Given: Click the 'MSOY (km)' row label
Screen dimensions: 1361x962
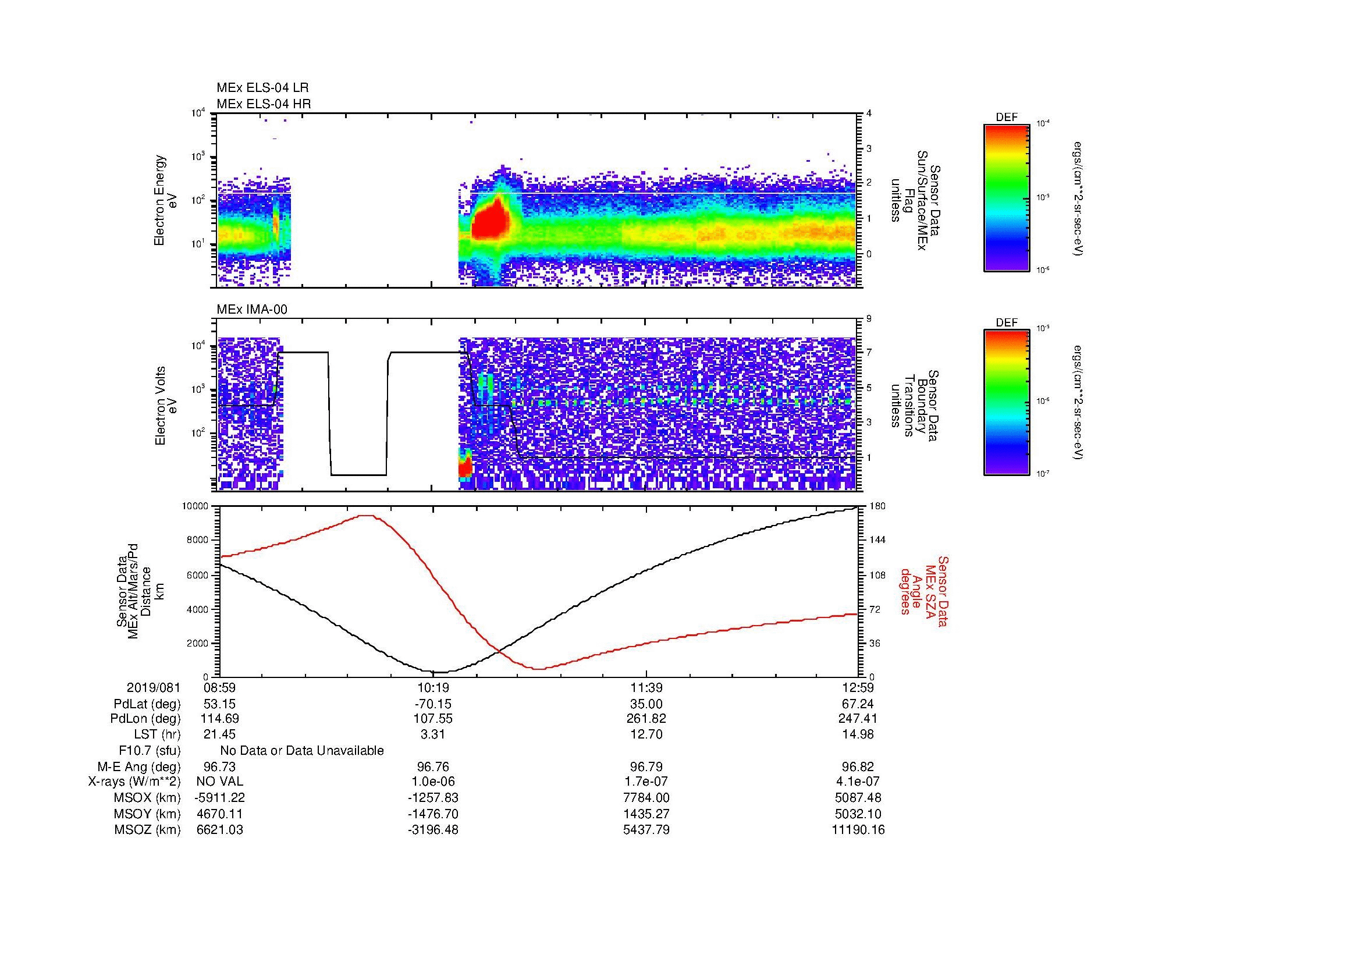Looking at the screenshot, I should [x=147, y=814].
